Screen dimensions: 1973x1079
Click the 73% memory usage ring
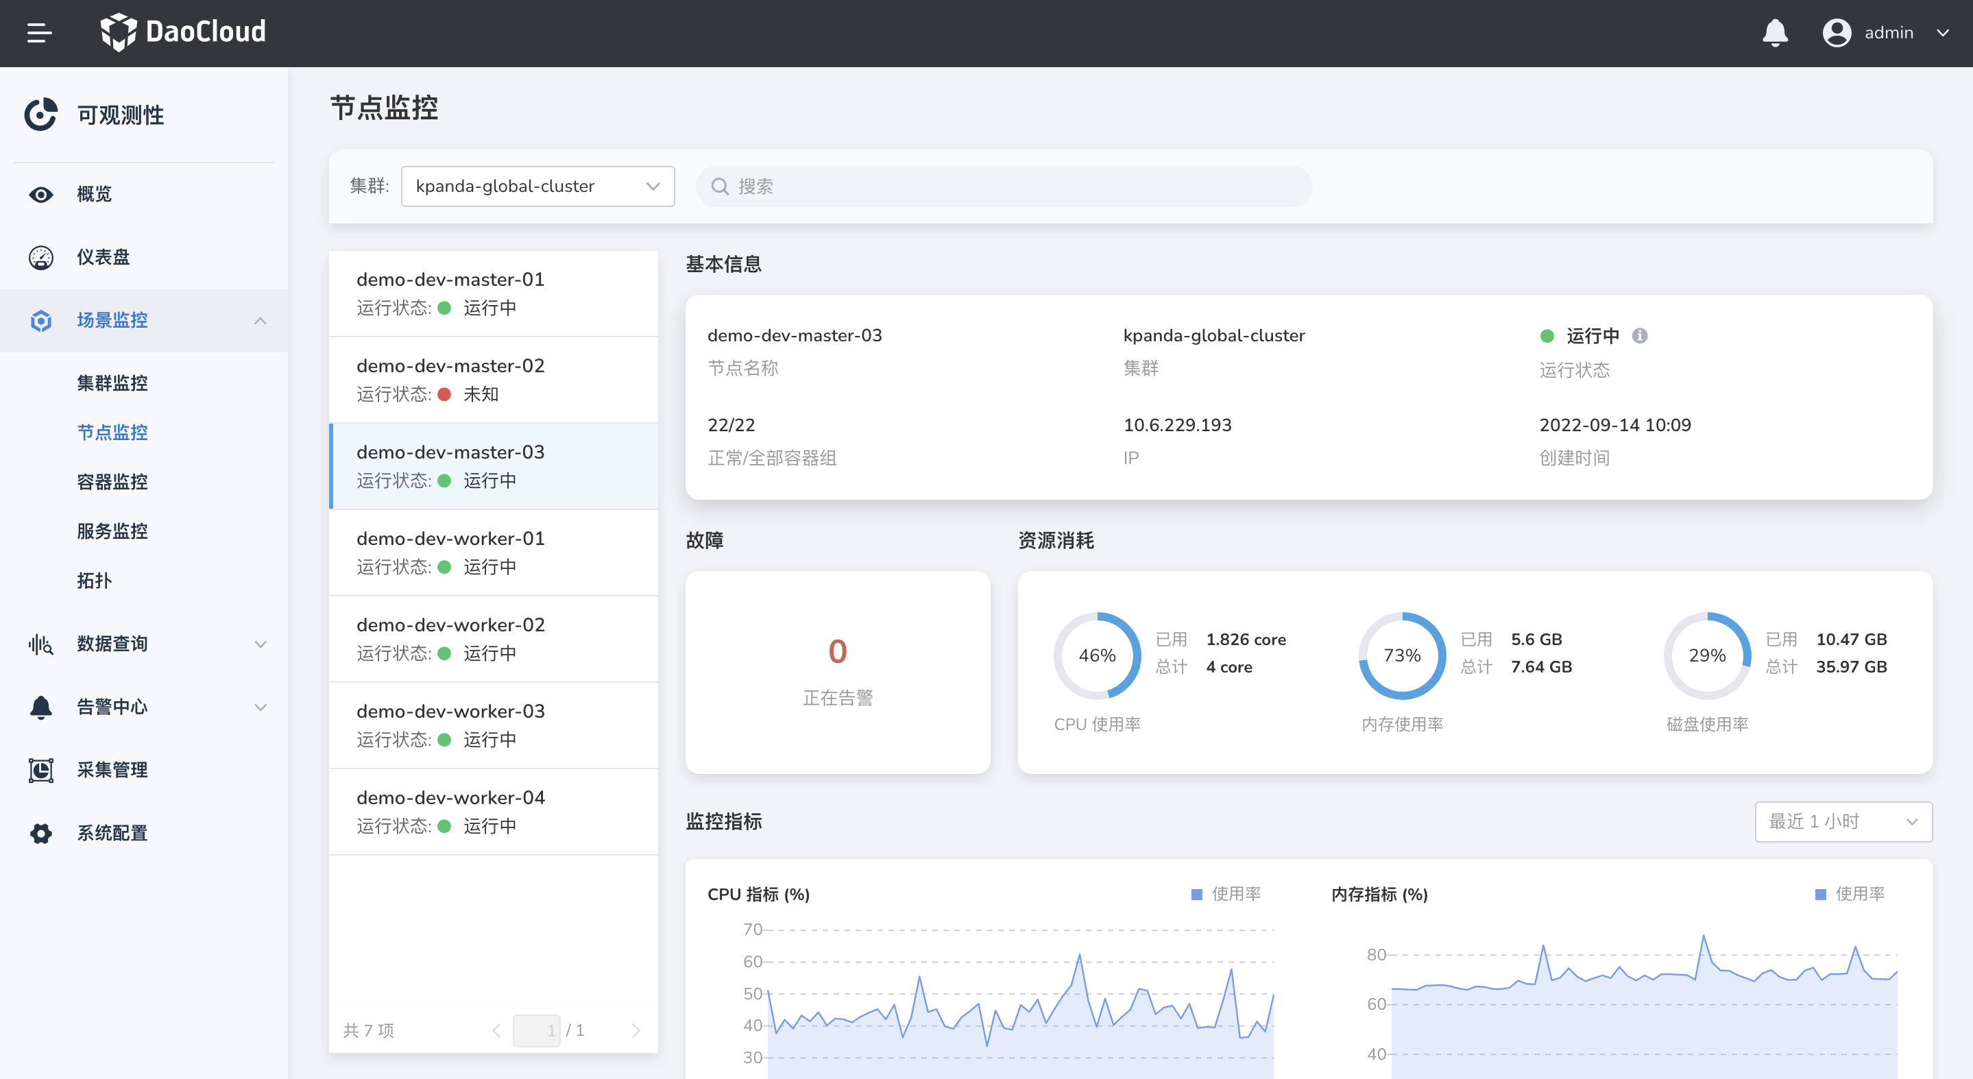coord(1403,655)
